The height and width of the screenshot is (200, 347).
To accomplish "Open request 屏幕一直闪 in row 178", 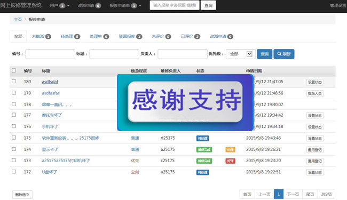I will 57,105.
